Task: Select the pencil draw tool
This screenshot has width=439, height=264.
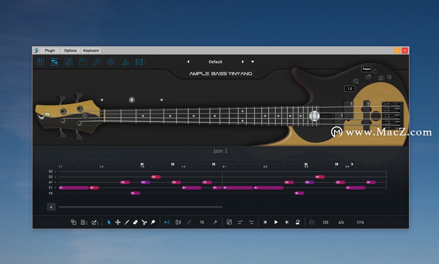Action: click(127, 222)
